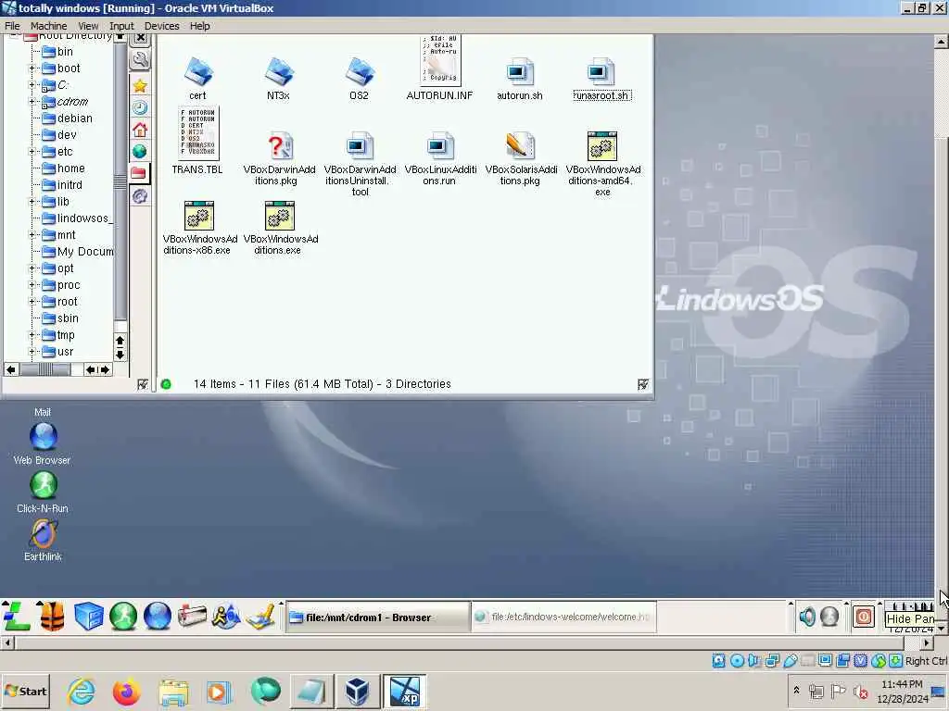
Task: Open the Click-N-Run desktop icon
Action: (x=43, y=485)
